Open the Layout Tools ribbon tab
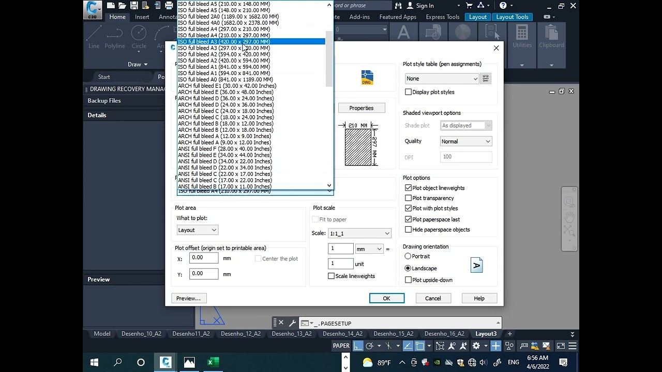 click(512, 17)
